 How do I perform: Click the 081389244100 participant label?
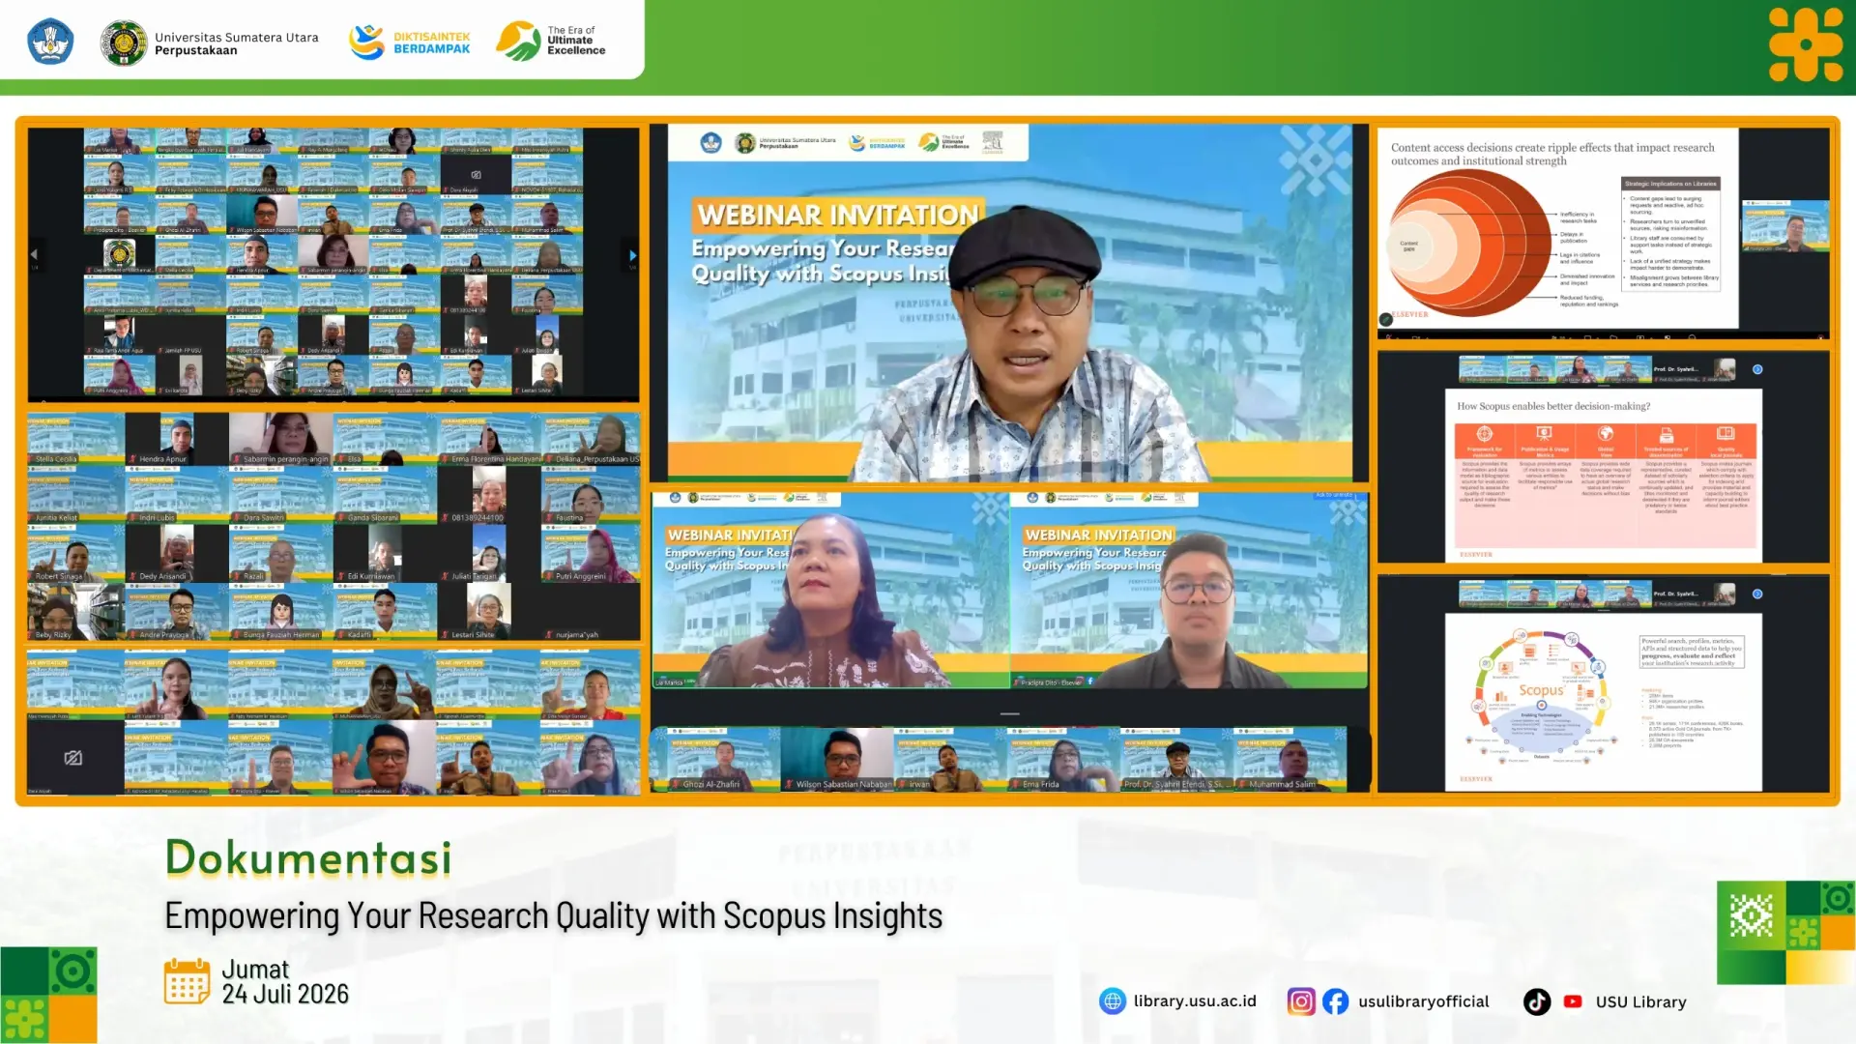click(478, 518)
